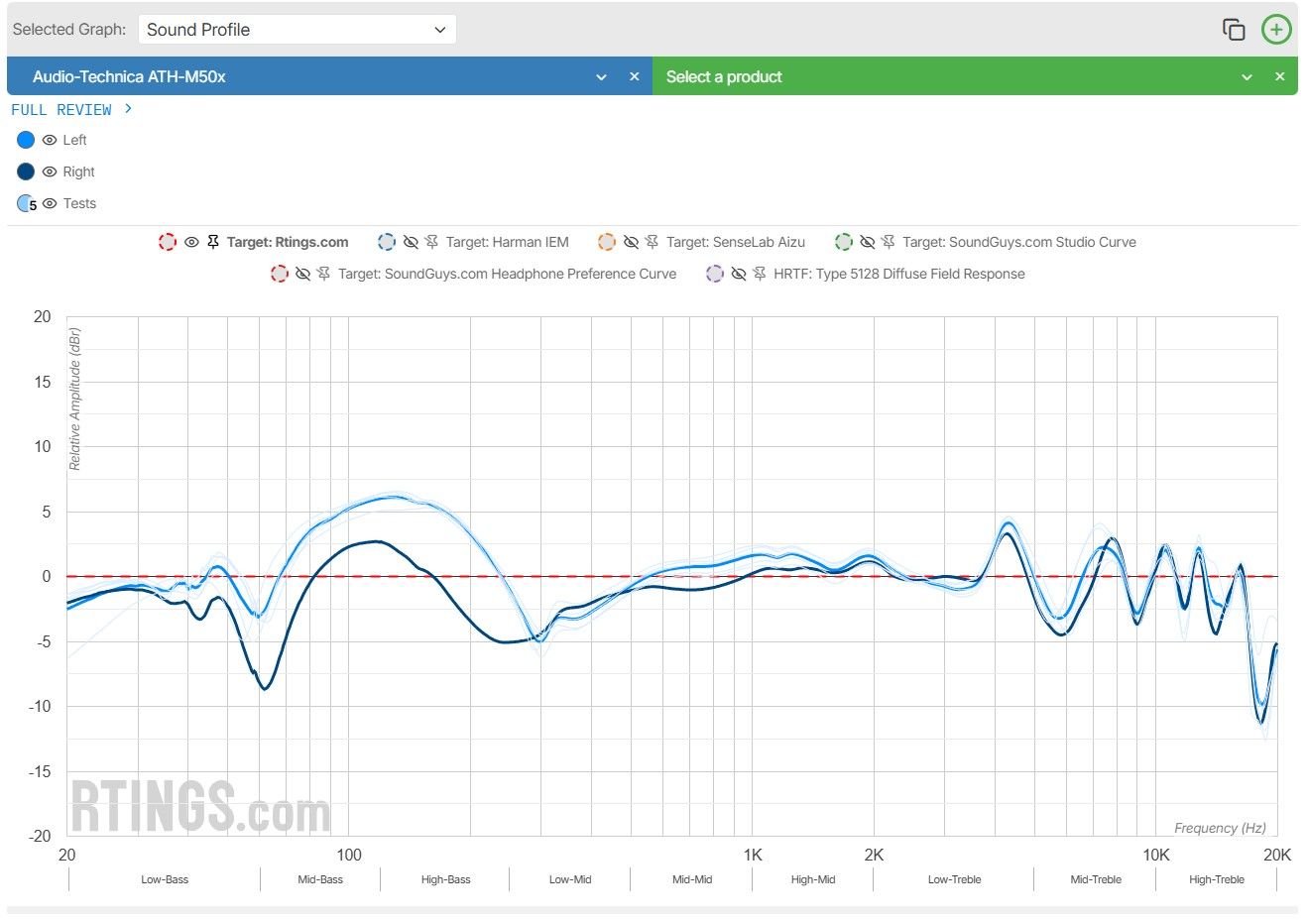
Task: Close the 'Select a product' green slot
Action: pyautogui.click(x=1280, y=76)
